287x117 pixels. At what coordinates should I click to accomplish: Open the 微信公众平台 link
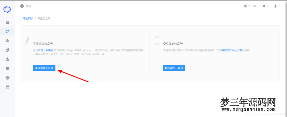[46, 50]
